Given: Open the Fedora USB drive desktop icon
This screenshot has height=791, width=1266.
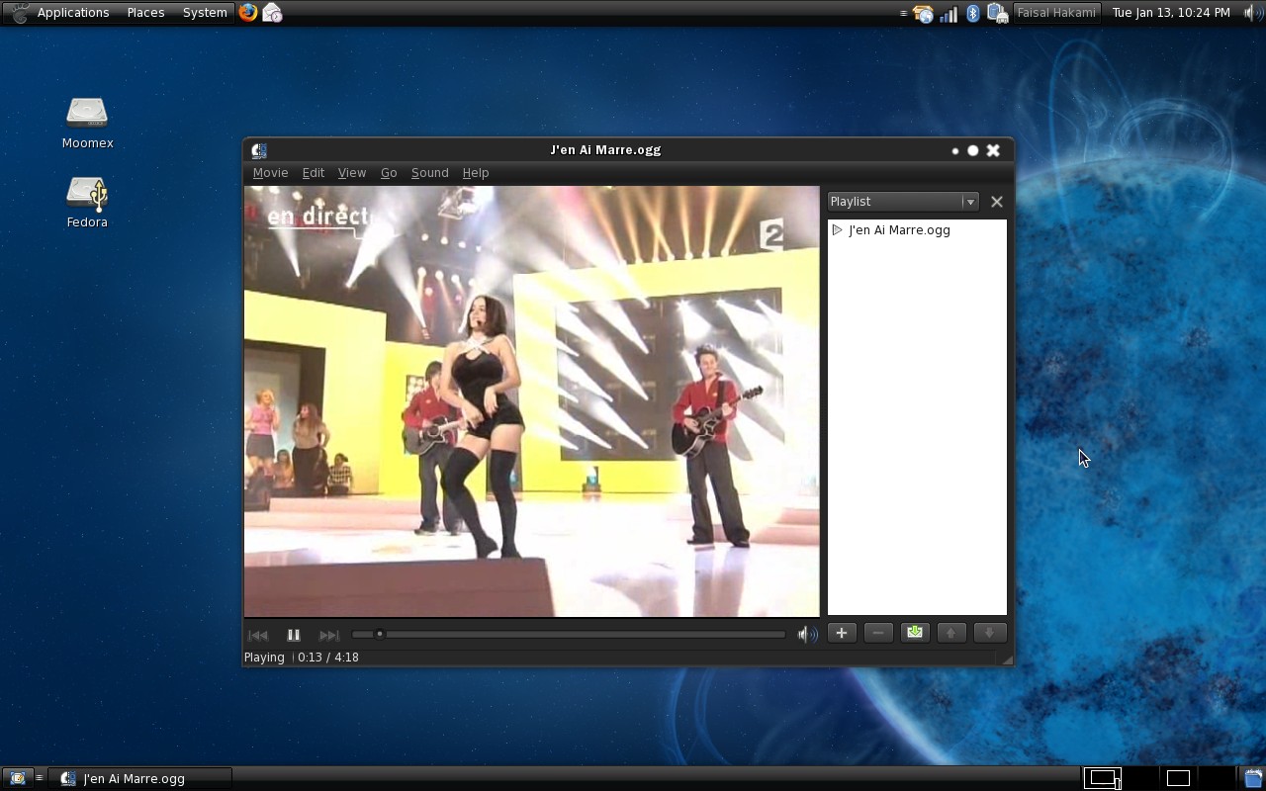Looking at the screenshot, I should click(87, 202).
